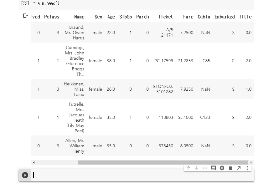Copy link to cell using the link icon
259x183 pixels.
click(x=205, y=168)
